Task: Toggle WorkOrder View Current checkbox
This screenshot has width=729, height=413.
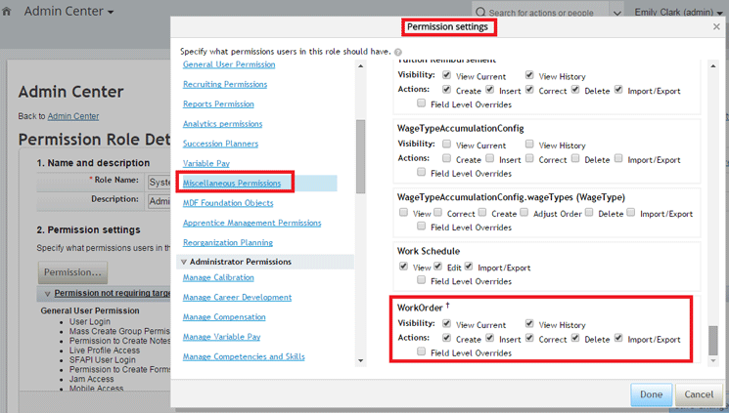Action: point(446,323)
